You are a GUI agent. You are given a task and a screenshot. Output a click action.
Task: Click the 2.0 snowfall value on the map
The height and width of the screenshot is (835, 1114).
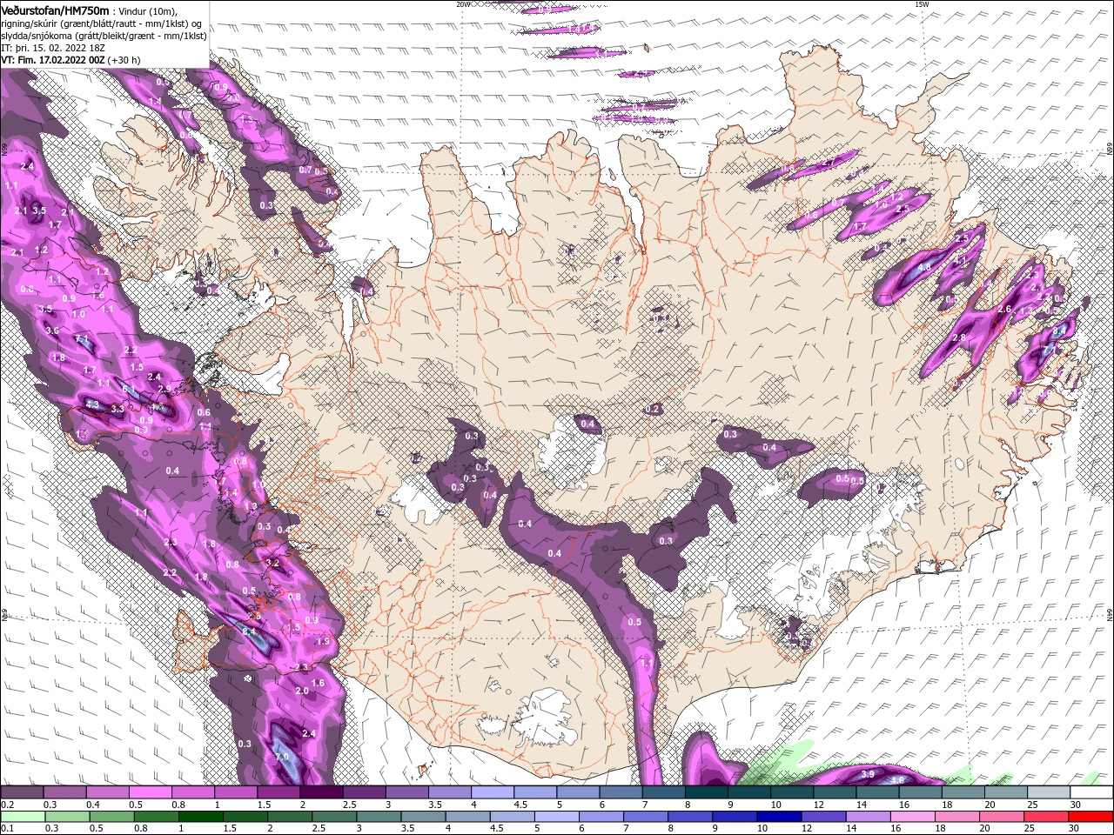[302, 691]
